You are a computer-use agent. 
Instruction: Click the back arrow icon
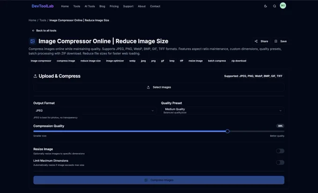tap(33, 30)
